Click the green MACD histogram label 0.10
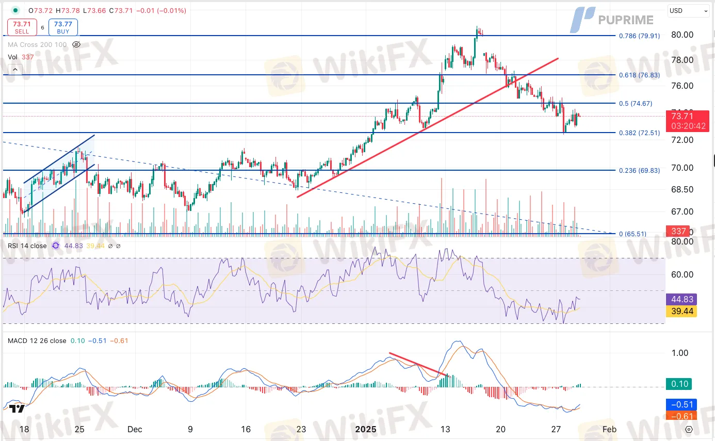Image resolution: width=715 pixels, height=441 pixels. tap(679, 384)
